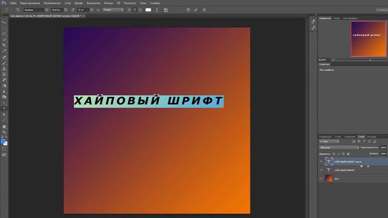The height and width of the screenshot is (218, 388).
Task: Open the layer blend mode dropdown
Action: [x=339, y=148]
